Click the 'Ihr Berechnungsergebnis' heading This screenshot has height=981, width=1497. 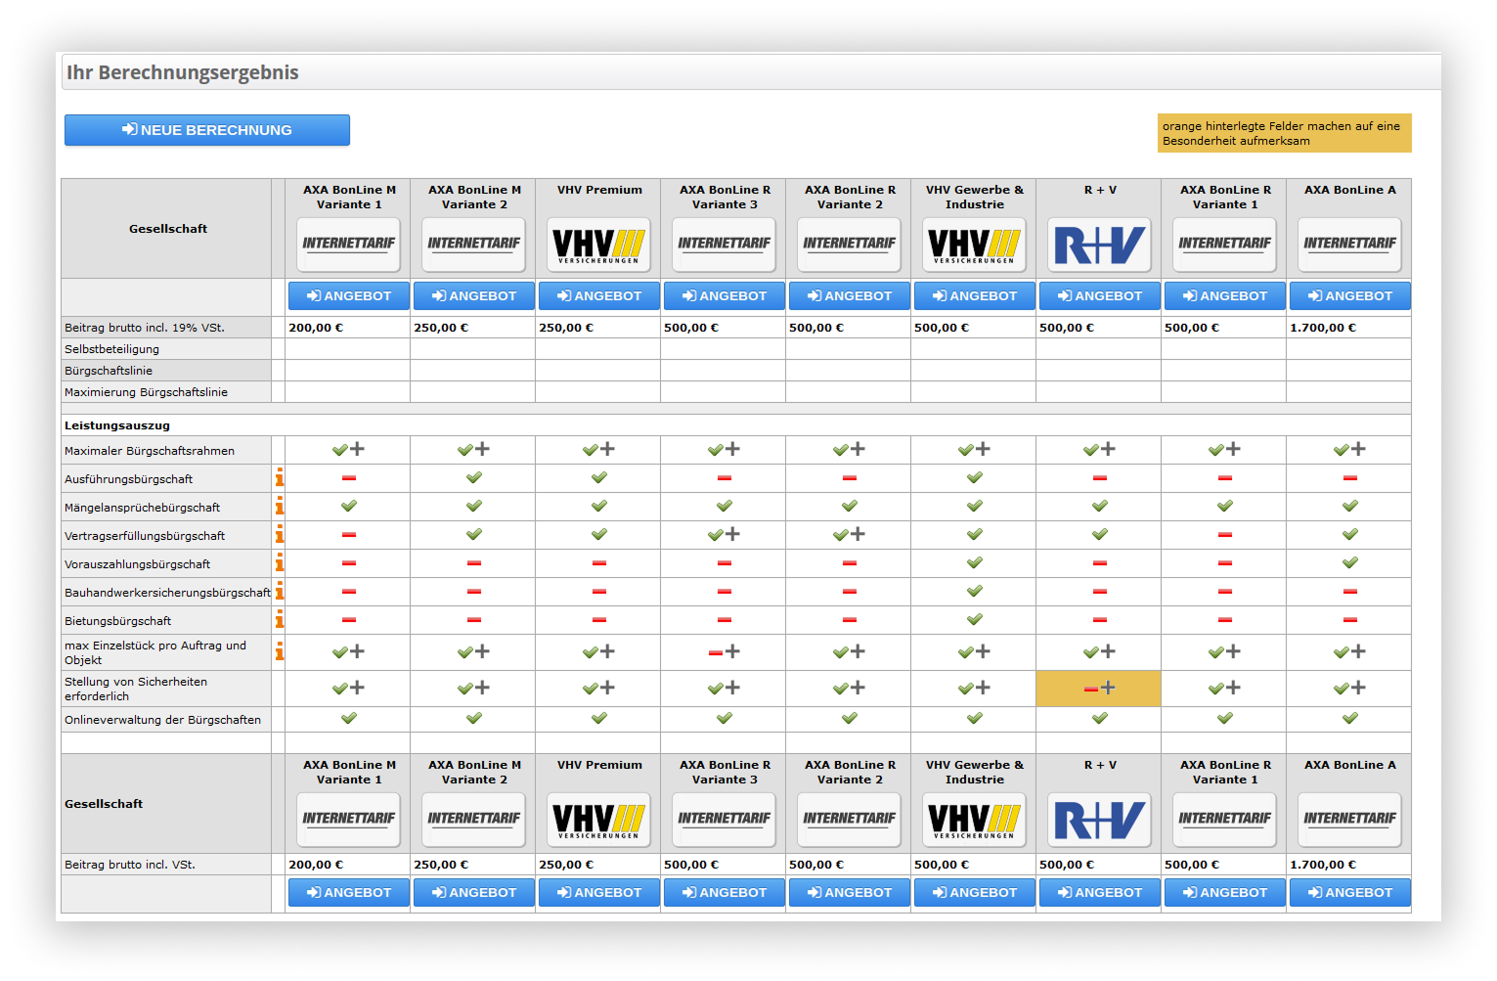click(x=183, y=72)
